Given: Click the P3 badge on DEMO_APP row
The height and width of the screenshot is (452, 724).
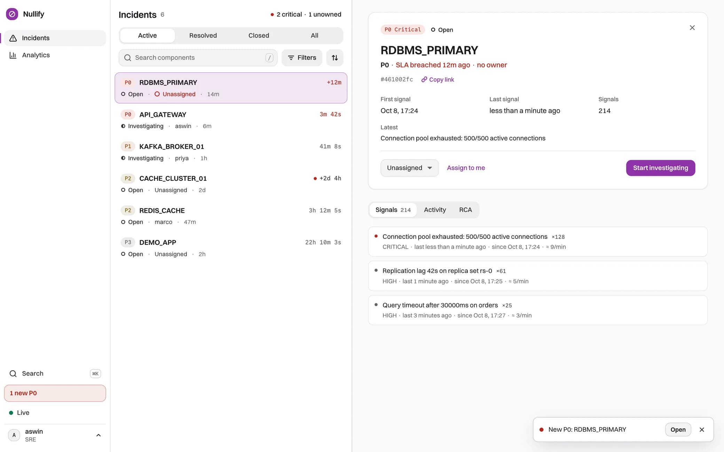Looking at the screenshot, I should click(x=128, y=242).
